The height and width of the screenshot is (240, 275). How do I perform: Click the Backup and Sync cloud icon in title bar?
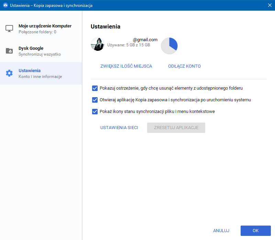(5, 5)
